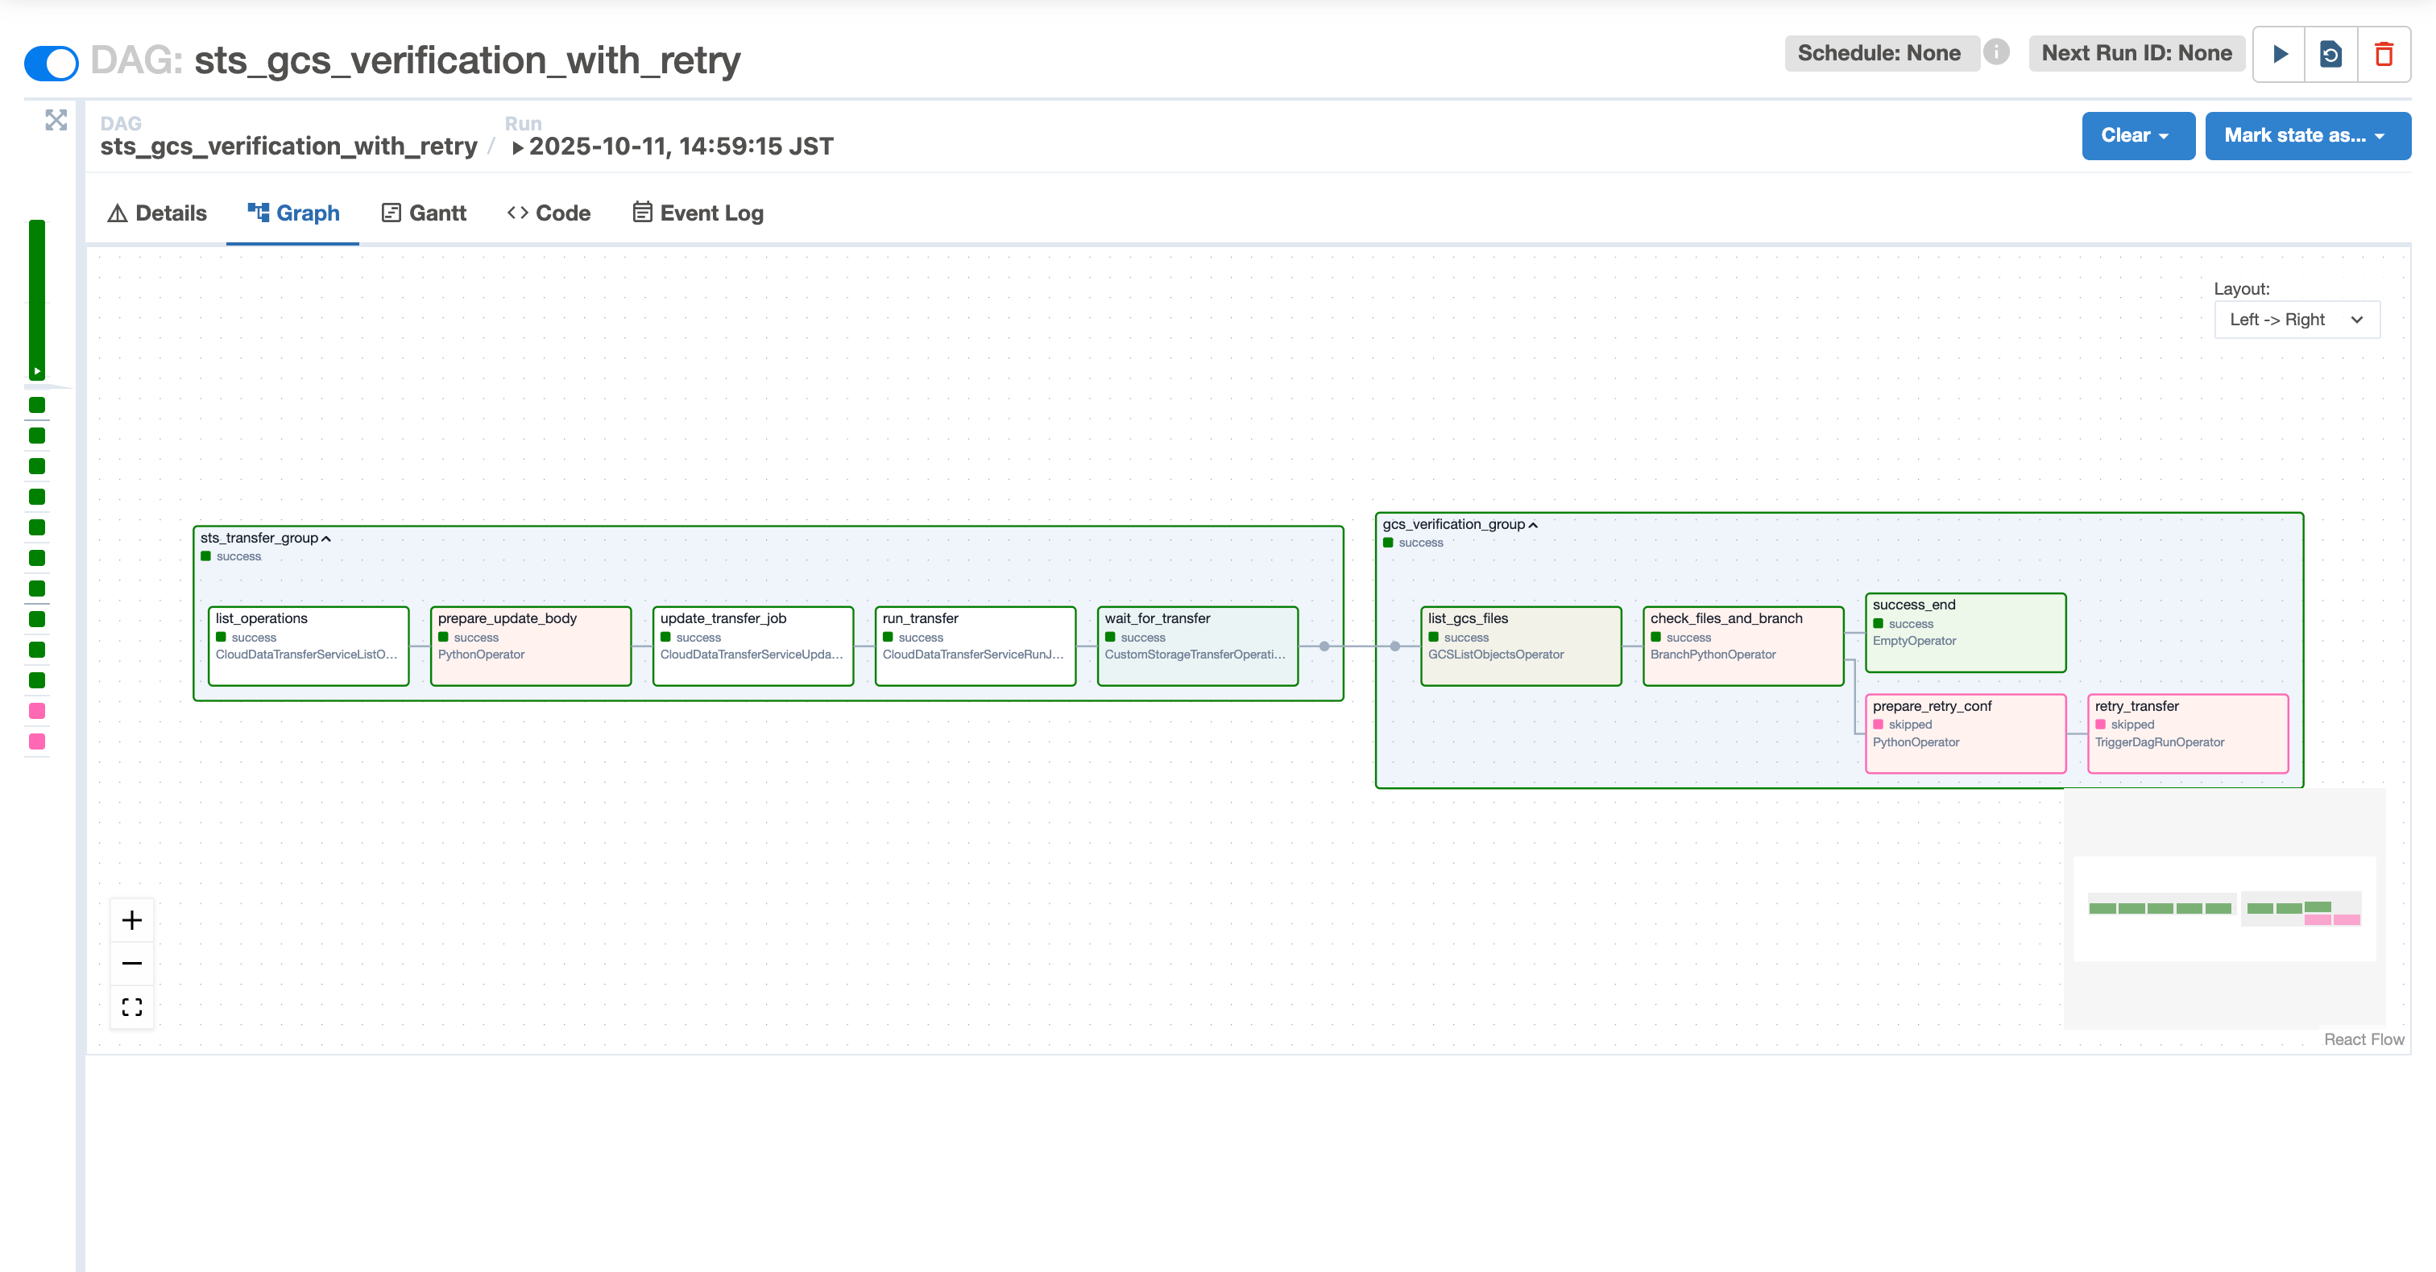Screen dimensions: 2436x1272
Task: Collapse the gcs_verification_group task group
Action: coord(1533,526)
